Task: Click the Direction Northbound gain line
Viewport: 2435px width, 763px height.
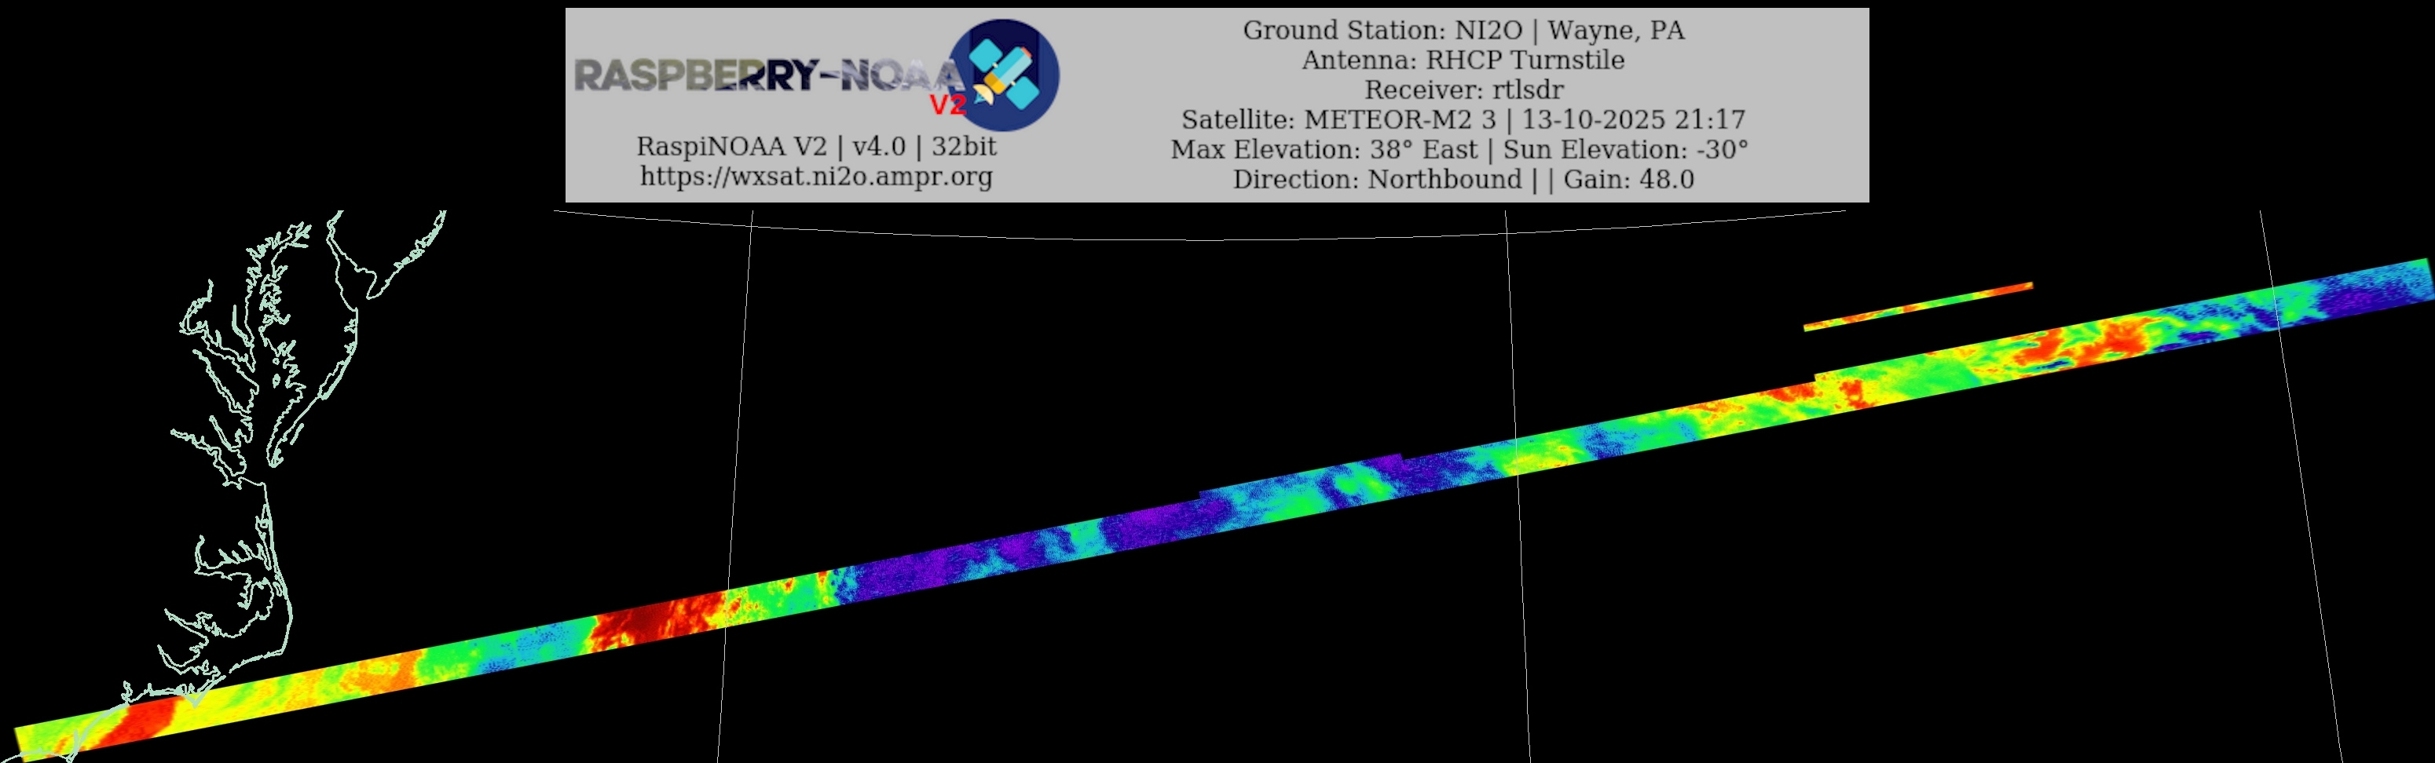Action: point(1463,180)
